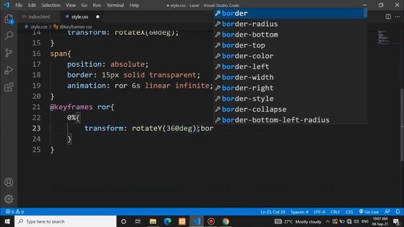404x227 pixels.
Task: Open the volume control in system tray
Action: coord(356,221)
